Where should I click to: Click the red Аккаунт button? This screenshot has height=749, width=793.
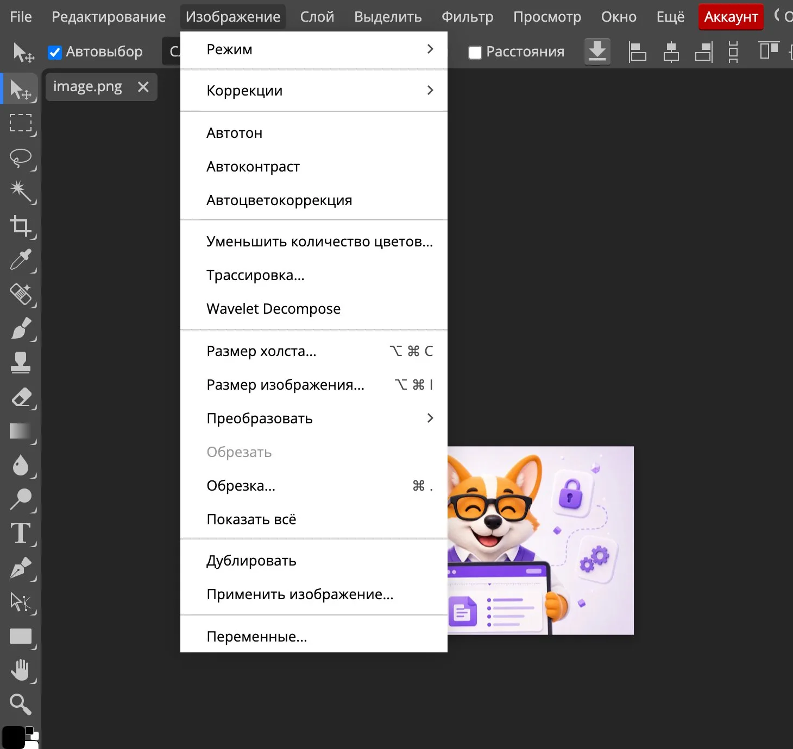coord(731,17)
